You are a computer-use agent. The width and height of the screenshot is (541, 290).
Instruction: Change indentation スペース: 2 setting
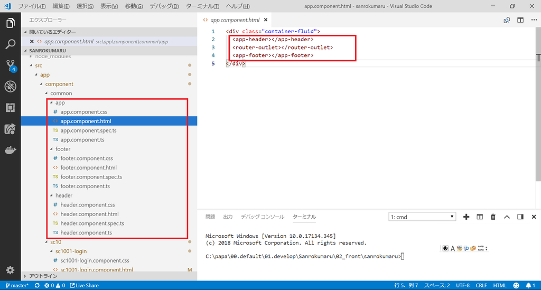click(x=437, y=286)
